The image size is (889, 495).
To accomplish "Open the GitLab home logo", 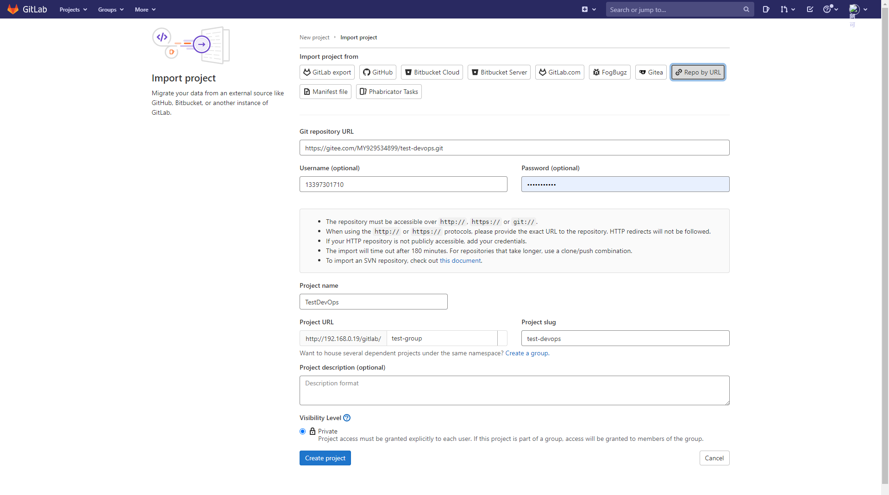I will click(x=27, y=9).
